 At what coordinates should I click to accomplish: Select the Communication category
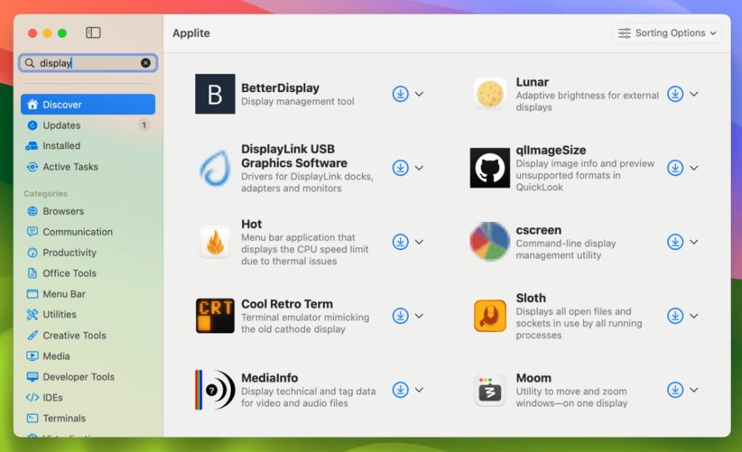pyautogui.click(x=88, y=232)
